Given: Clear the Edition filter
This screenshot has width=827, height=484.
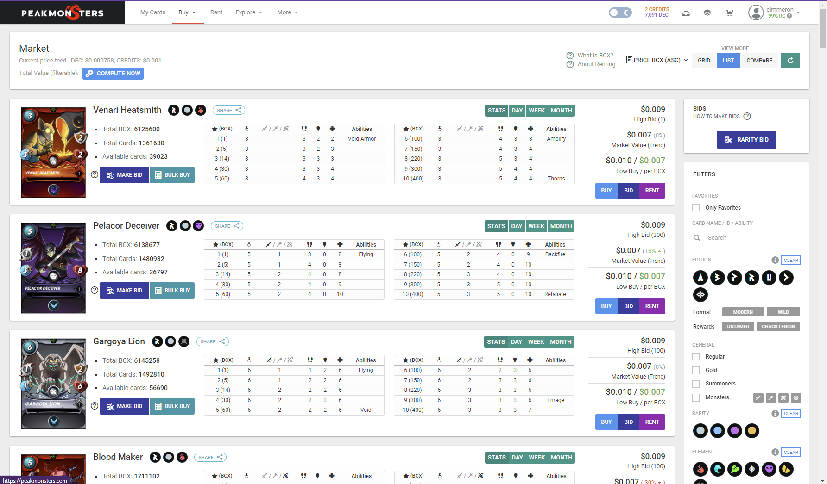Looking at the screenshot, I should coord(791,260).
